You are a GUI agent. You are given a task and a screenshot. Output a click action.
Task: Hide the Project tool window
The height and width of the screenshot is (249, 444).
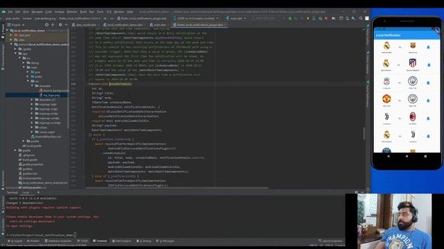[x=67, y=25]
